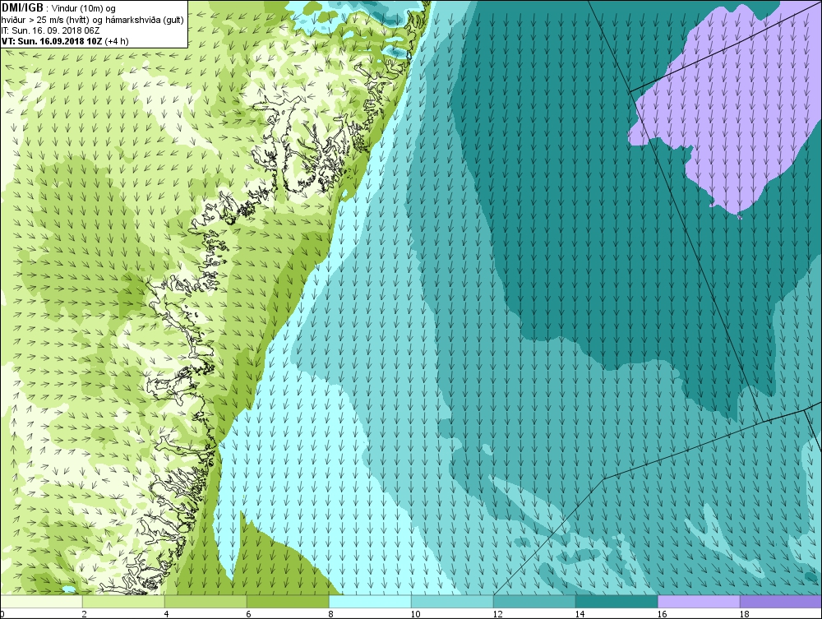
Task: Click the 4–6 m/s green legend swatch
Action: point(205,601)
